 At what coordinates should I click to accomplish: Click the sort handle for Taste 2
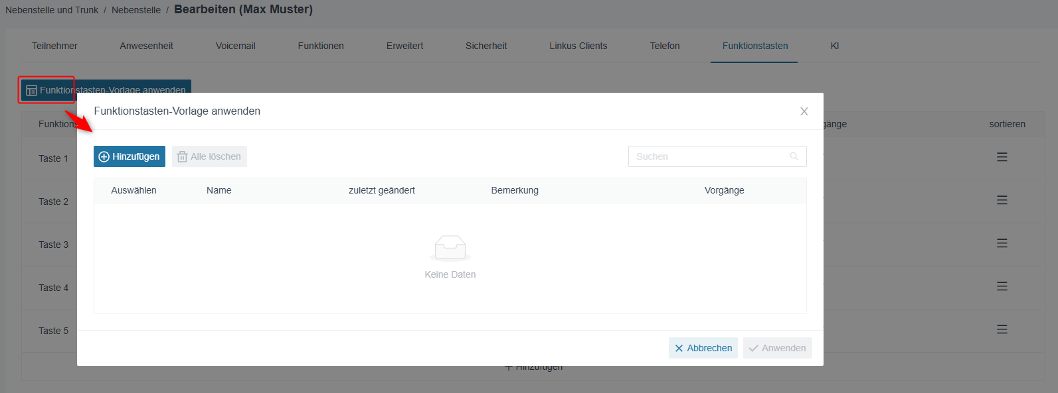click(x=1002, y=200)
